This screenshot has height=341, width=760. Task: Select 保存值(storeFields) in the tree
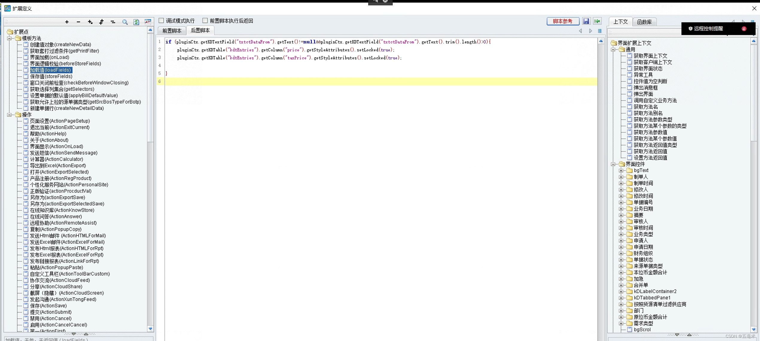pyautogui.click(x=51, y=76)
